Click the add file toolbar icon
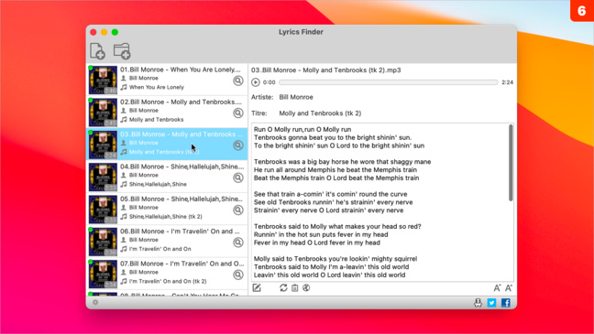This screenshot has width=594, height=334. point(97,51)
